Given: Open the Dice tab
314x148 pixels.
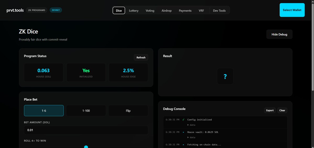Looking at the screenshot, I should coord(119,10).
